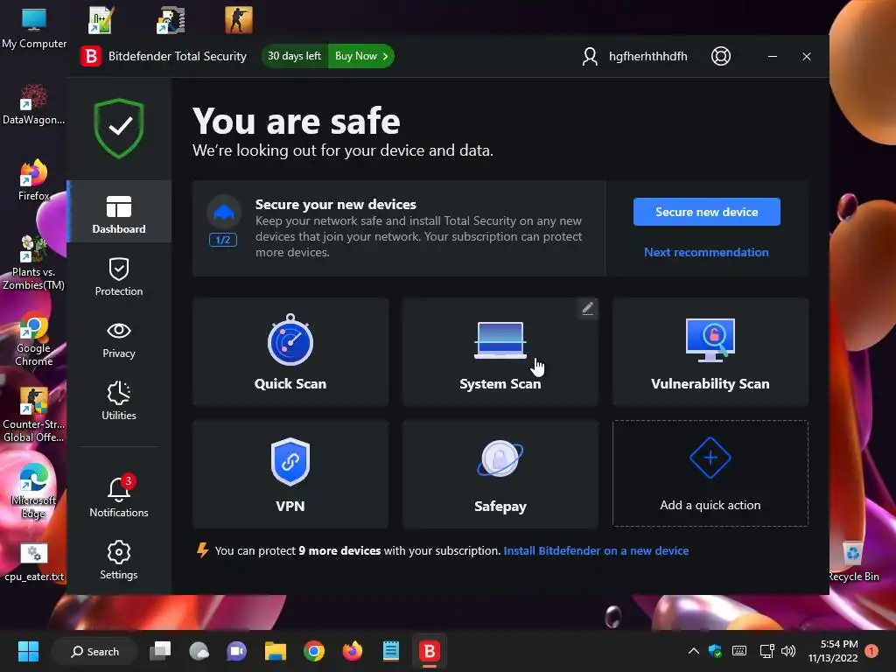
Task: Open the Counter-Strike desktop icon at top
Action: click(239, 21)
